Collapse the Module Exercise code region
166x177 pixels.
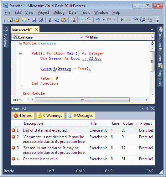(x=21, y=43)
